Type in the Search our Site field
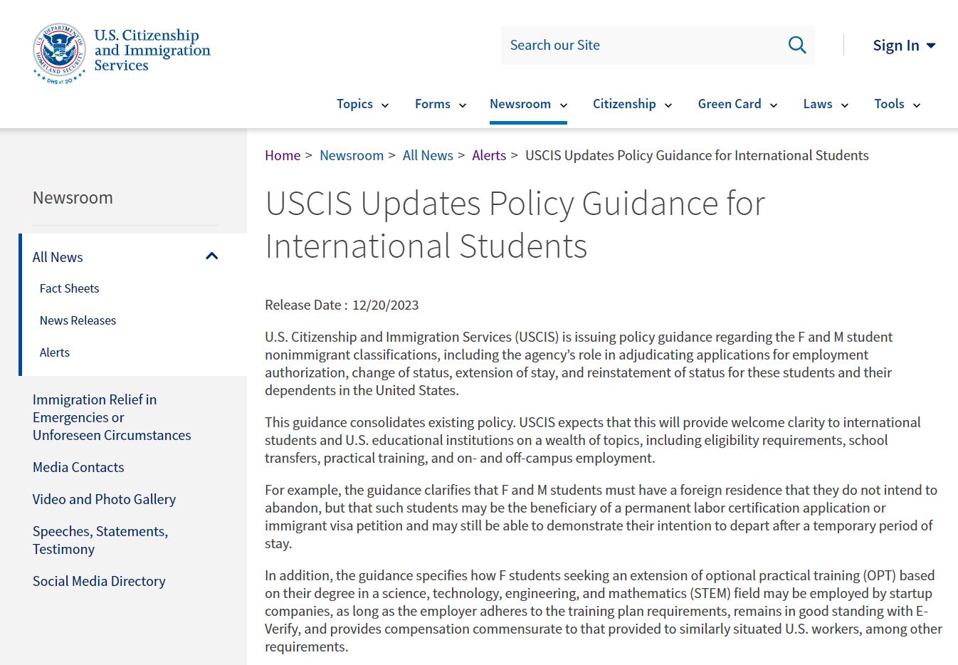This screenshot has width=958, height=665. pyautogui.click(x=641, y=46)
